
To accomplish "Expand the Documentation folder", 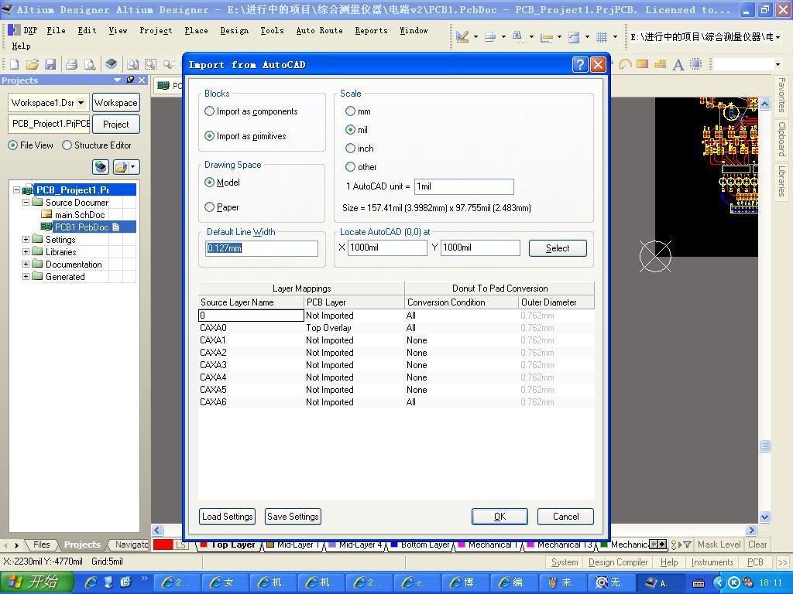I will tap(26, 265).
